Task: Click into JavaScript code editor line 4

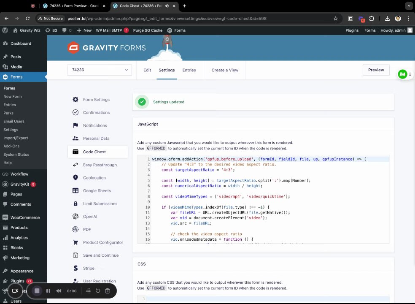Action: (270, 175)
